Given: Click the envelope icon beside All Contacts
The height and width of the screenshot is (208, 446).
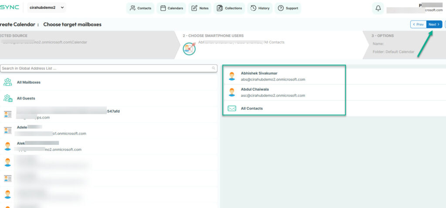Looking at the screenshot, I should click(232, 109).
